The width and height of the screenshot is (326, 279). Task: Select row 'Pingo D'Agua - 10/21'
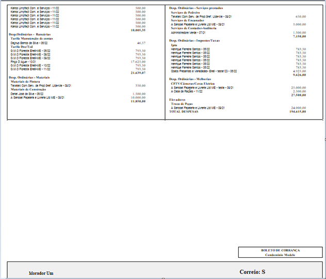[x=23, y=62]
